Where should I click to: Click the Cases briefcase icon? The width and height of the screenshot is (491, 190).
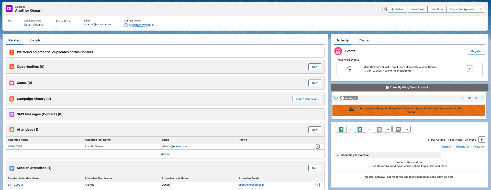tap(12, 83)
